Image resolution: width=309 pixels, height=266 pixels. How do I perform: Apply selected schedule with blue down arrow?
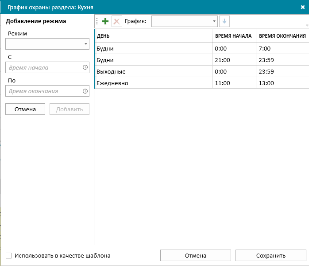pos(224,21)
